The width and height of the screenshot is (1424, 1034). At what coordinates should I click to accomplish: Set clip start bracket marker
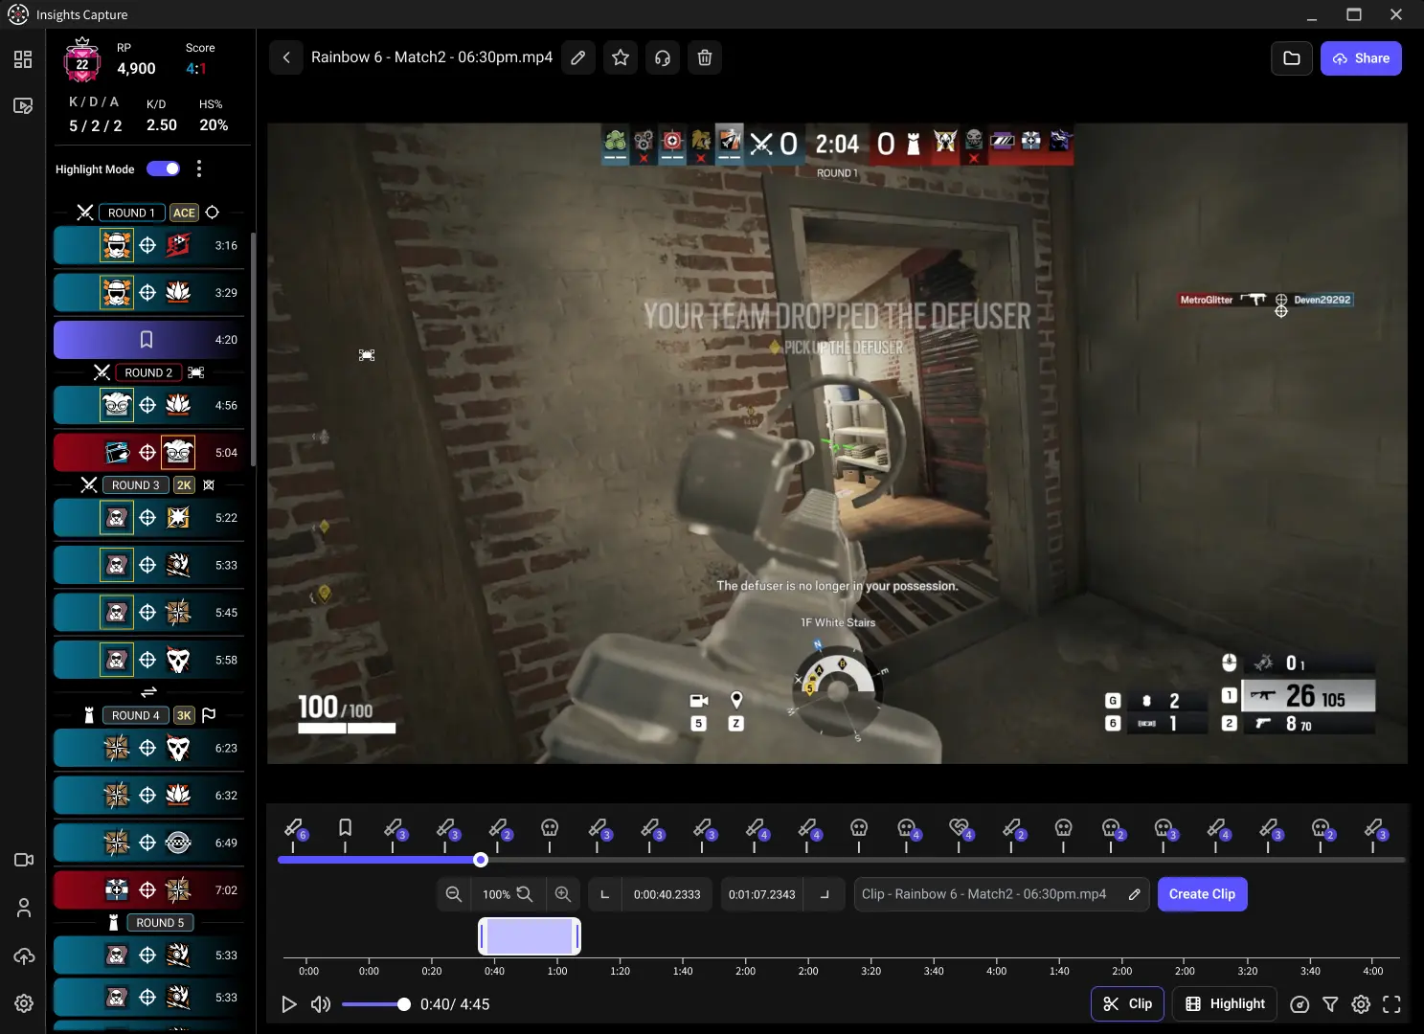pyautogui.click(x=604, y=894)
